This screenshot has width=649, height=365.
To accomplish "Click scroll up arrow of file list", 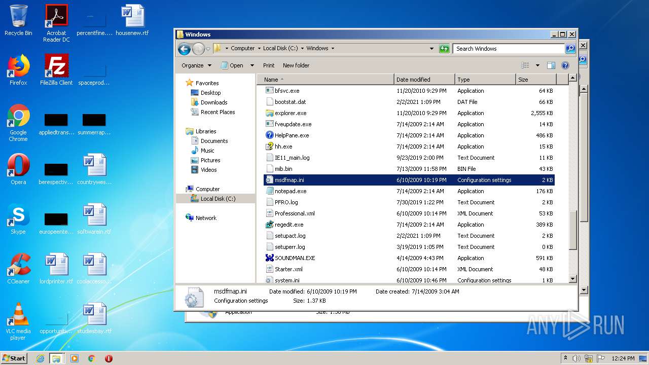I will coord(573,78).
